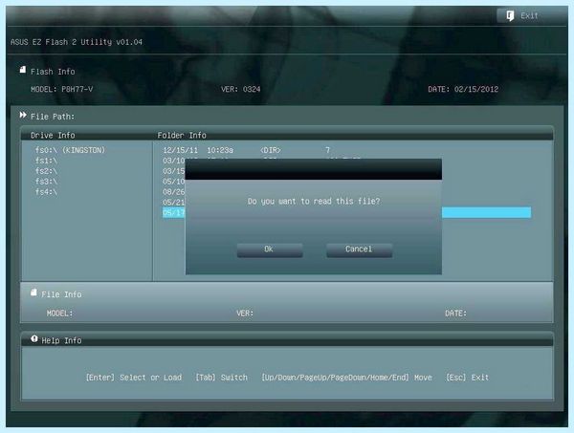Select the folder entry dated 08/26
The width and height of the screenshot is (574, 433).
[x=174, y=191]
